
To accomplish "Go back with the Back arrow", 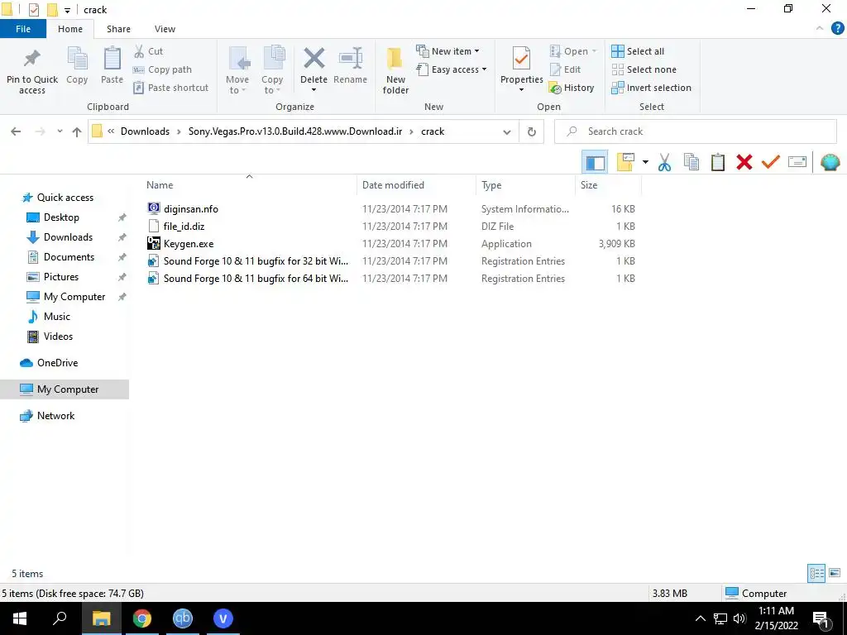I will pos(16,131).
